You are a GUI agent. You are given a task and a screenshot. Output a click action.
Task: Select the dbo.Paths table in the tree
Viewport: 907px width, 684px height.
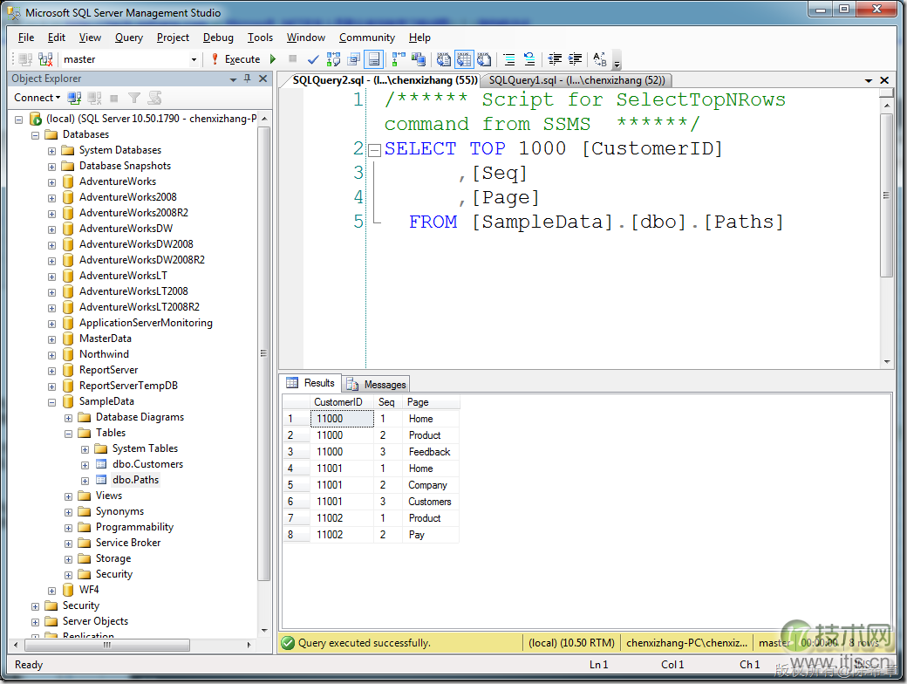[135, 480]
